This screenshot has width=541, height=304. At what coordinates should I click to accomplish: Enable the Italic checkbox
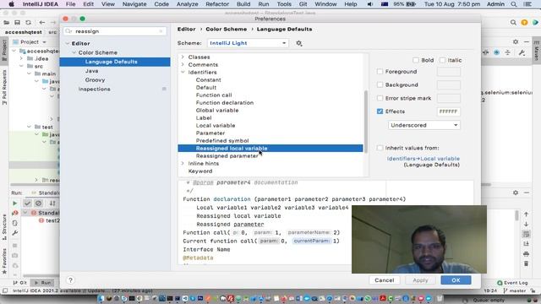coord(443,60)
